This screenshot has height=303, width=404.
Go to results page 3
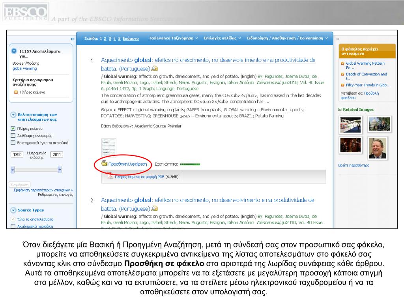click(x=110, y=39)
